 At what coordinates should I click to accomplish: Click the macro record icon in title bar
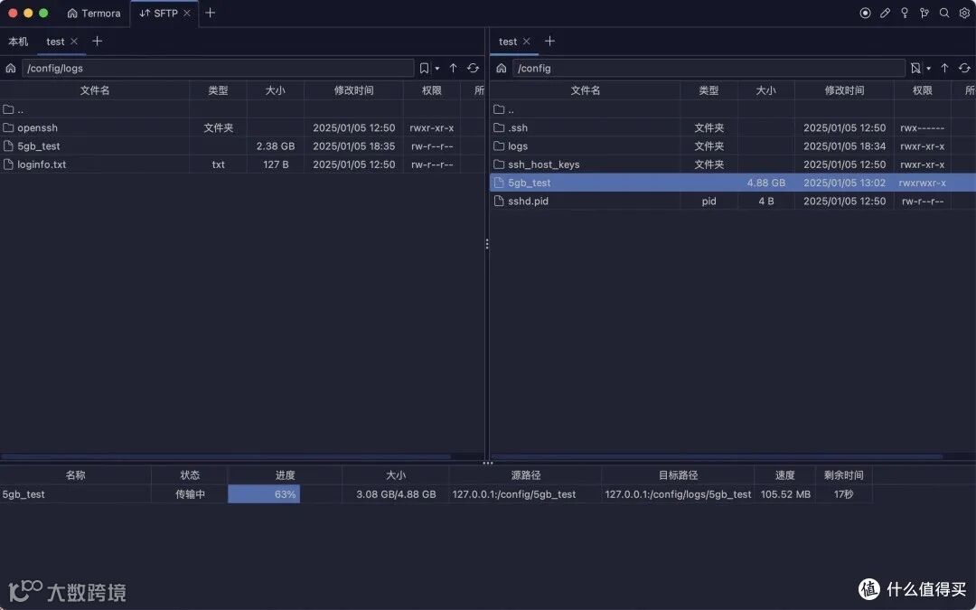click(x=865, y=13)
